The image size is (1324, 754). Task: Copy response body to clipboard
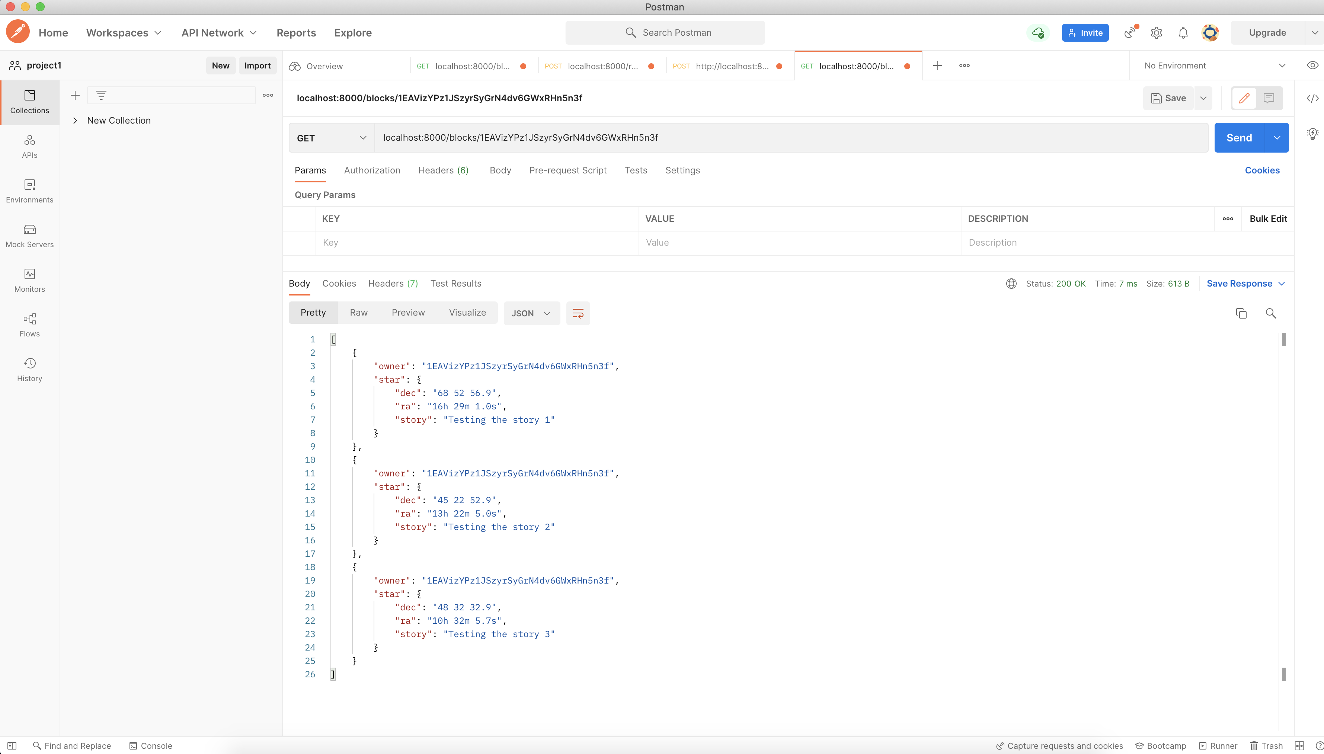click(x=1241, y=313)
